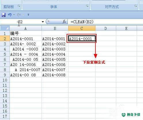This screenshot has height=120, width=143.
Task: Click the fill handle of cell C2
Action: click(95, 41)
